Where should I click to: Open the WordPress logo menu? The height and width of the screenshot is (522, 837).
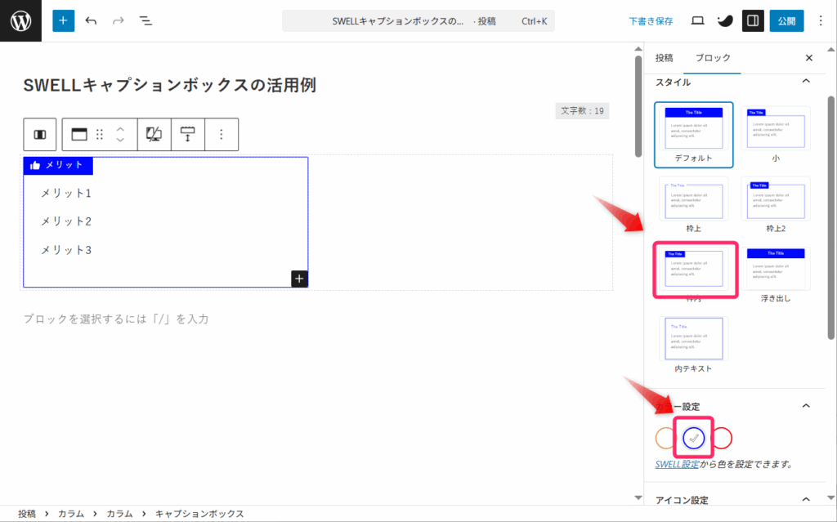(20, 20)
